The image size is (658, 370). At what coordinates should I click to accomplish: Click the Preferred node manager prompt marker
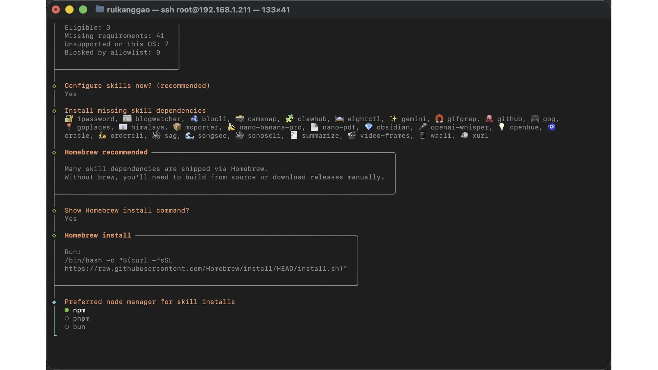(54, 302)
